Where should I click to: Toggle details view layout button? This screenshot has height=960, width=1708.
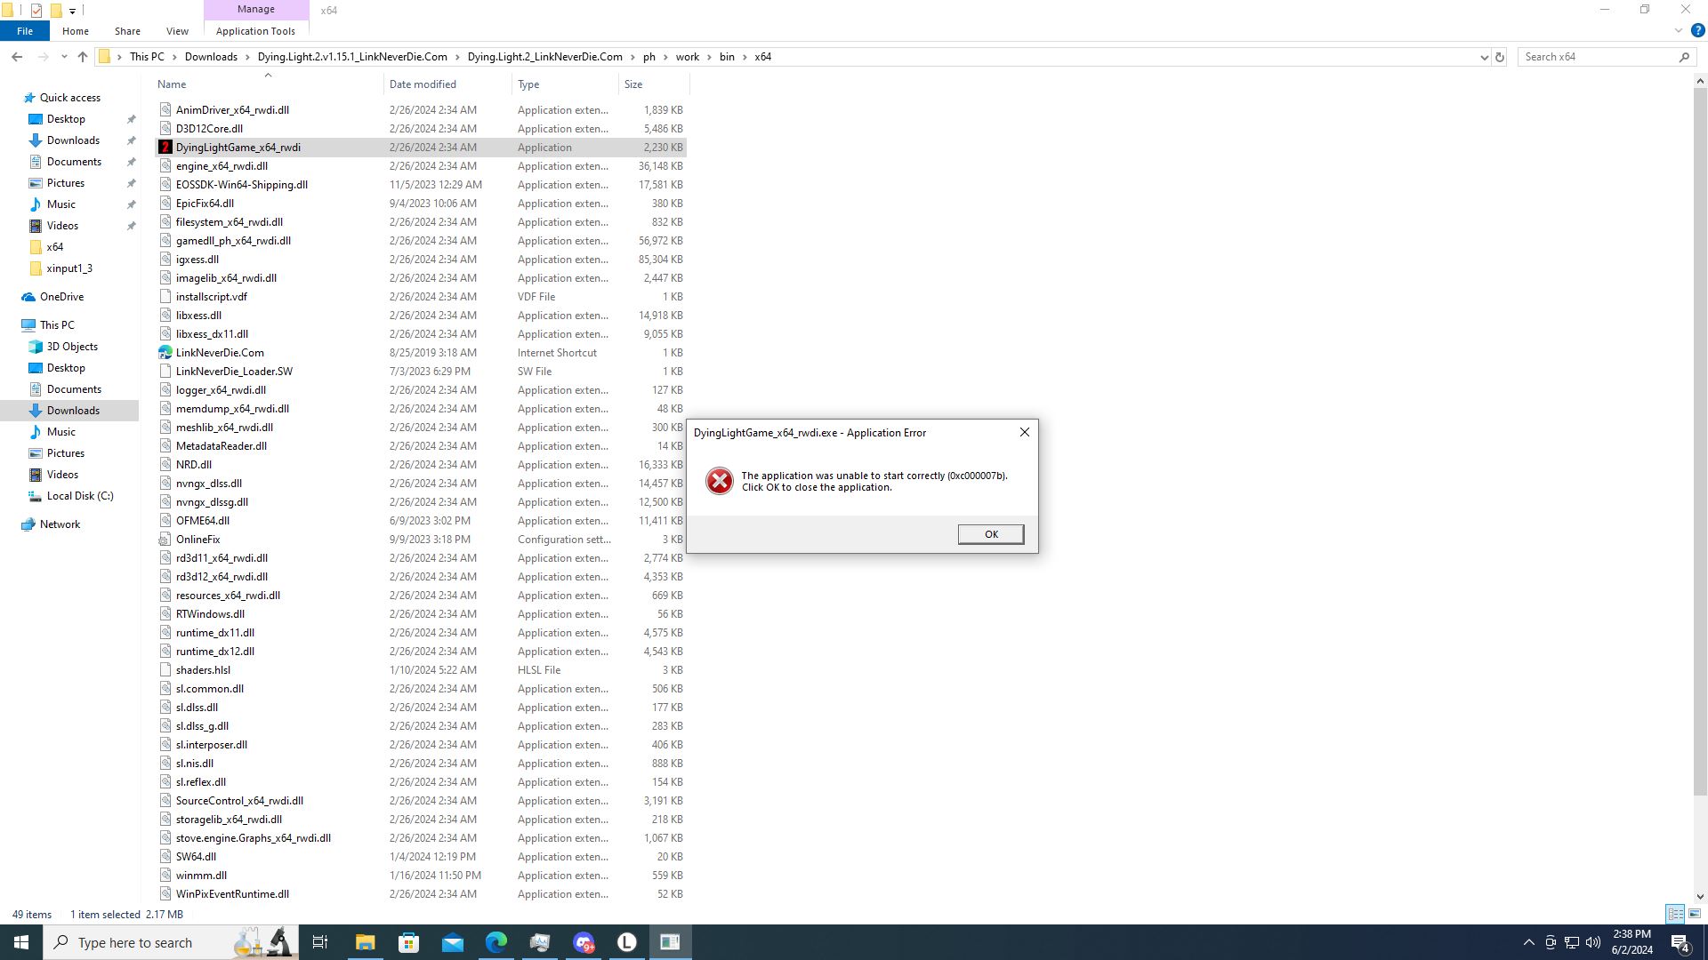1675,914
